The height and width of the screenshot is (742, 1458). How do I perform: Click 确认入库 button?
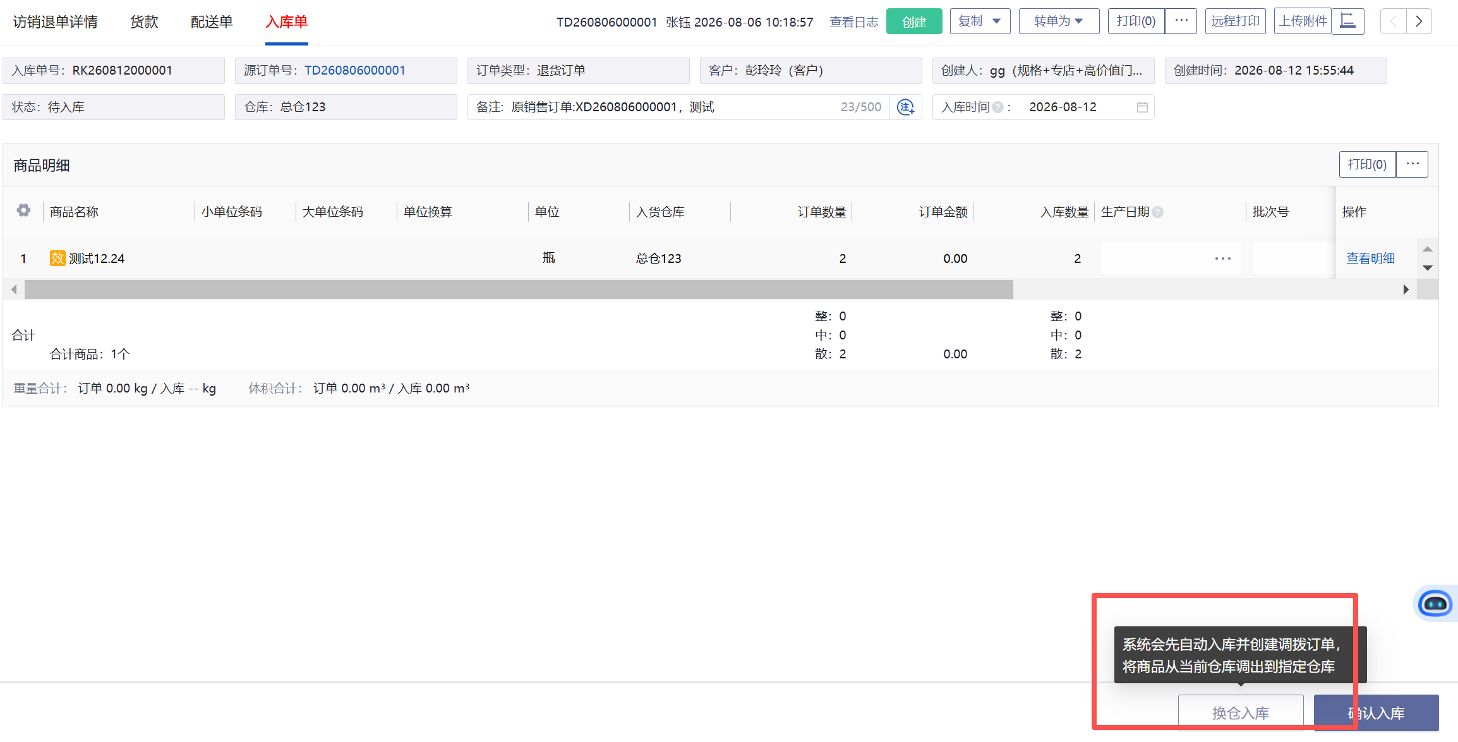[1377, 713]
